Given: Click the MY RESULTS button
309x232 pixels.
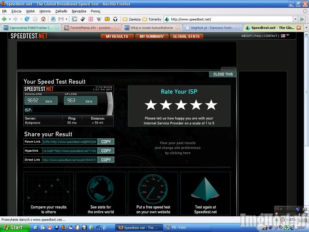Looking at the screenshot, I should click(x=117, y=36).
